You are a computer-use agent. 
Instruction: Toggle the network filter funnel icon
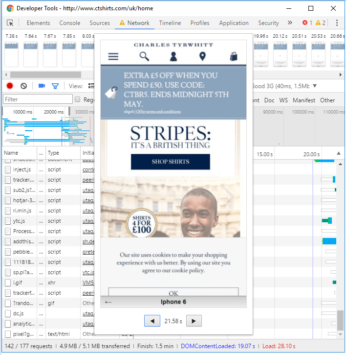coord(55,86)
